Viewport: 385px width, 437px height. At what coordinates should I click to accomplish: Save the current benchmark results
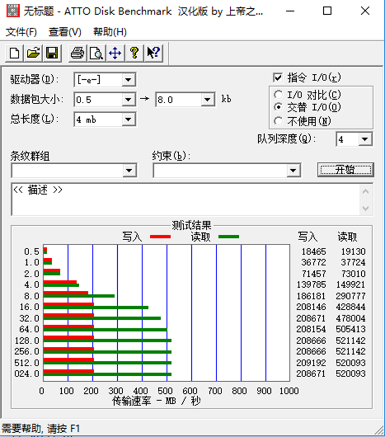[52, 53]
